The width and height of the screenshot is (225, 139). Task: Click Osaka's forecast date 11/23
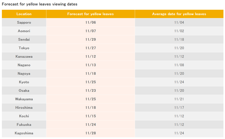pyautogui.click(x=91, y=91)
